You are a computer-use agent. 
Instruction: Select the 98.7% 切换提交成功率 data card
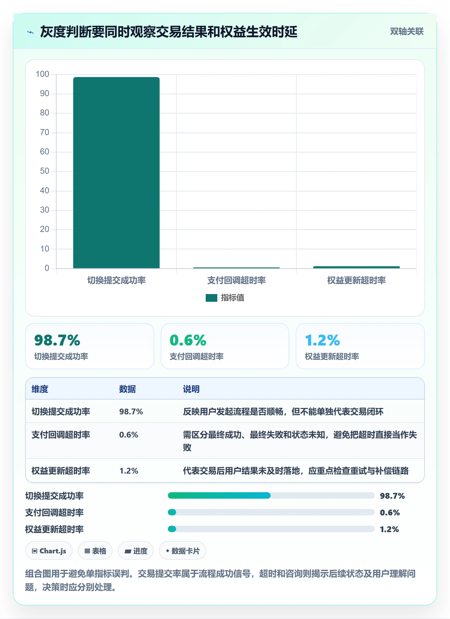[x=90, y=346]
